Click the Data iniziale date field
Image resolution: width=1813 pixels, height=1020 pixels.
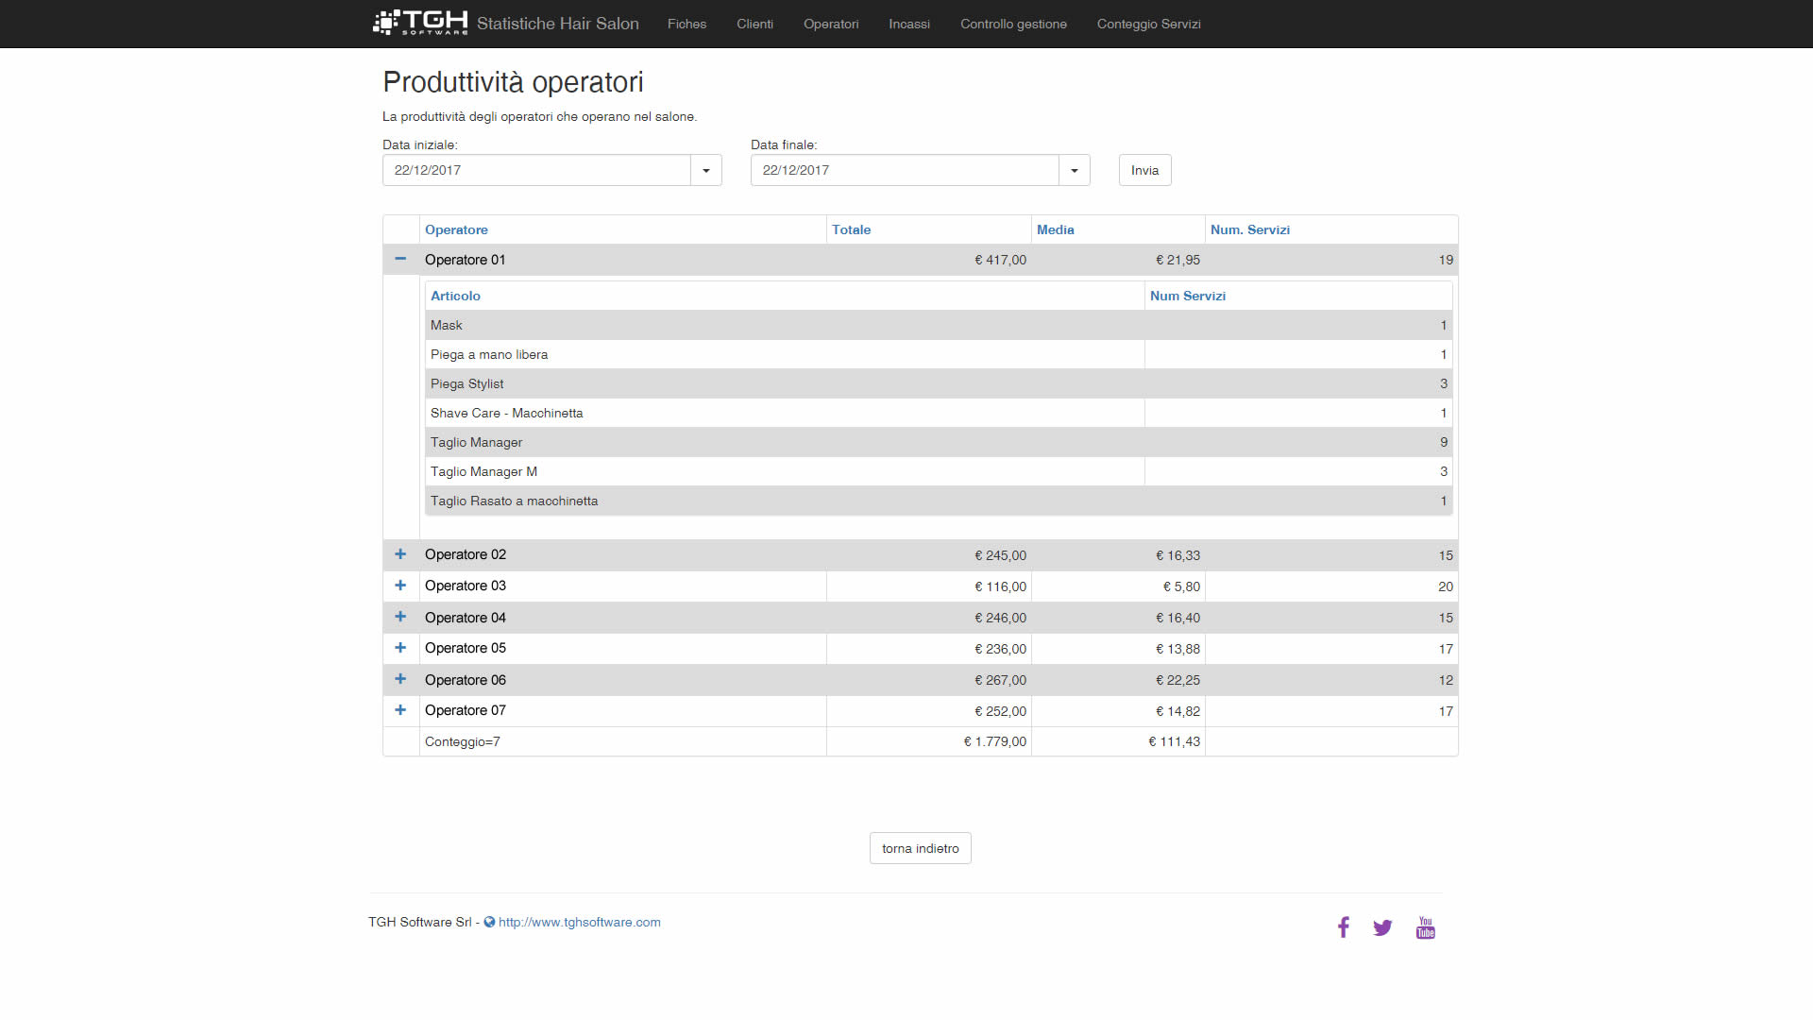536,170
